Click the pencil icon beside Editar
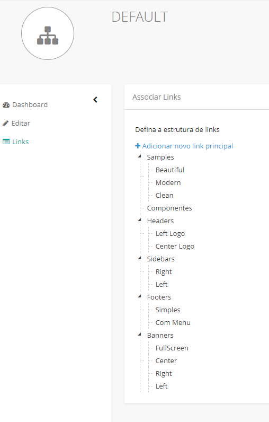 coord(5,124)
